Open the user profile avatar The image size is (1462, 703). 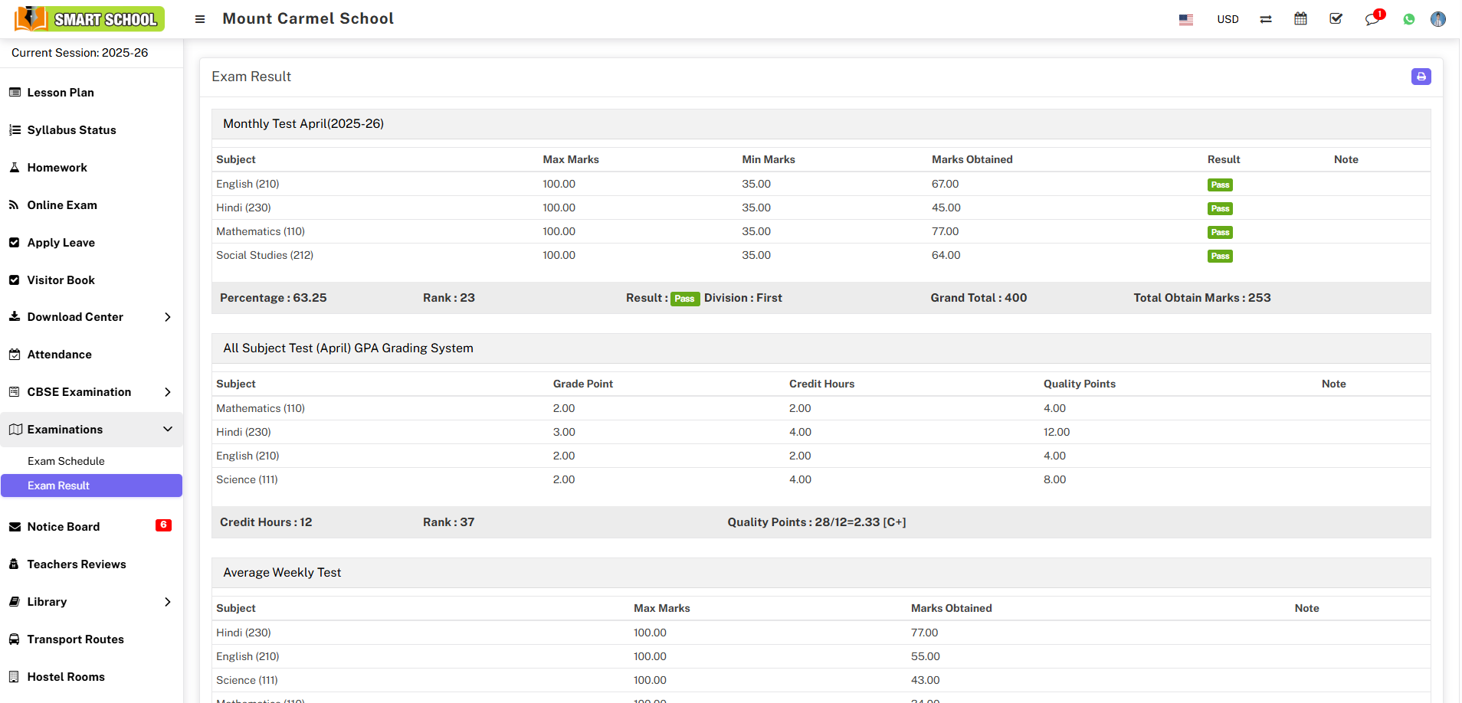[x=1437, y=19]
